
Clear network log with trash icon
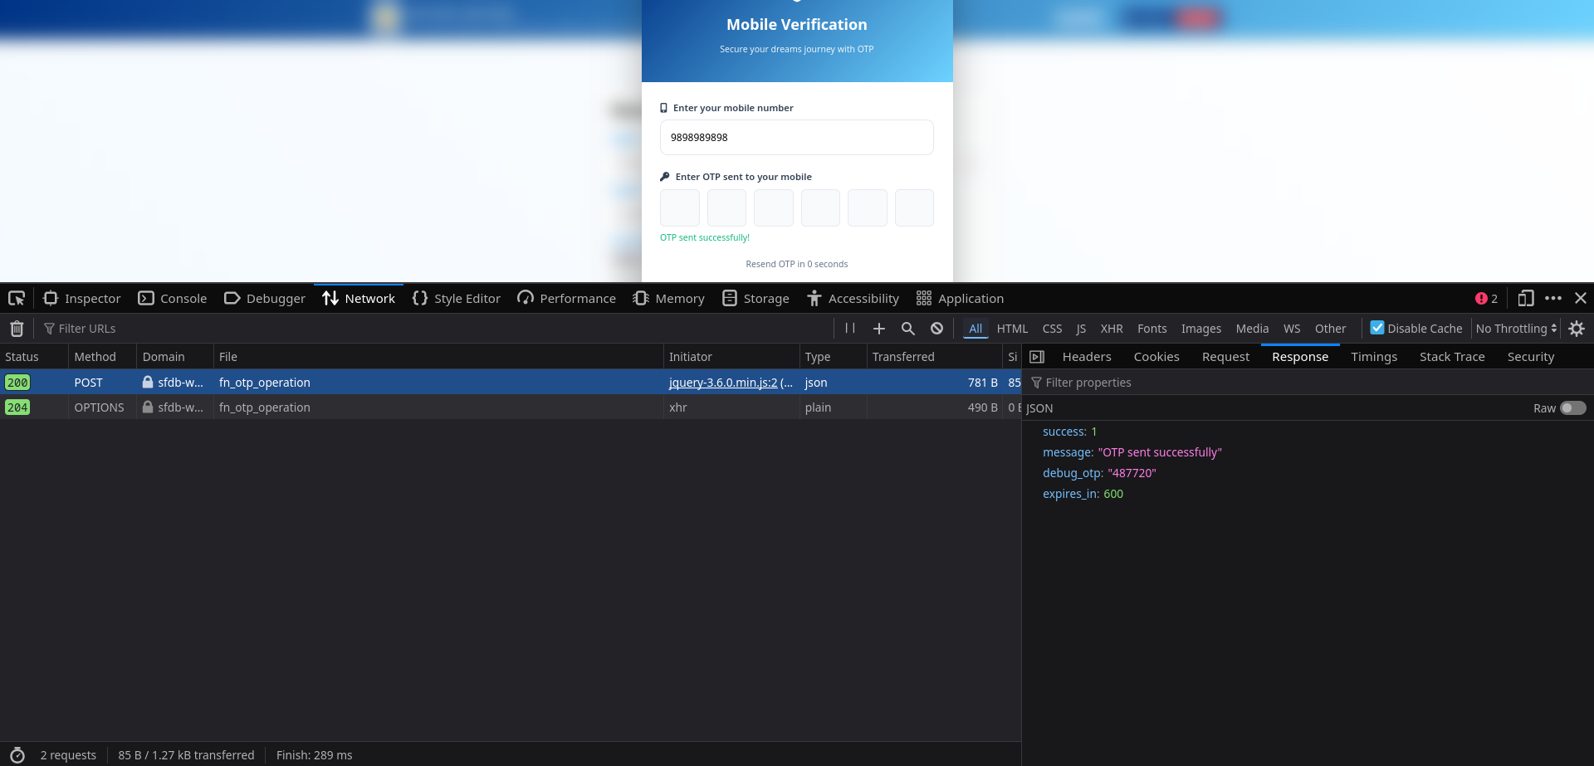pyautogui.click(x=17, y=329)
